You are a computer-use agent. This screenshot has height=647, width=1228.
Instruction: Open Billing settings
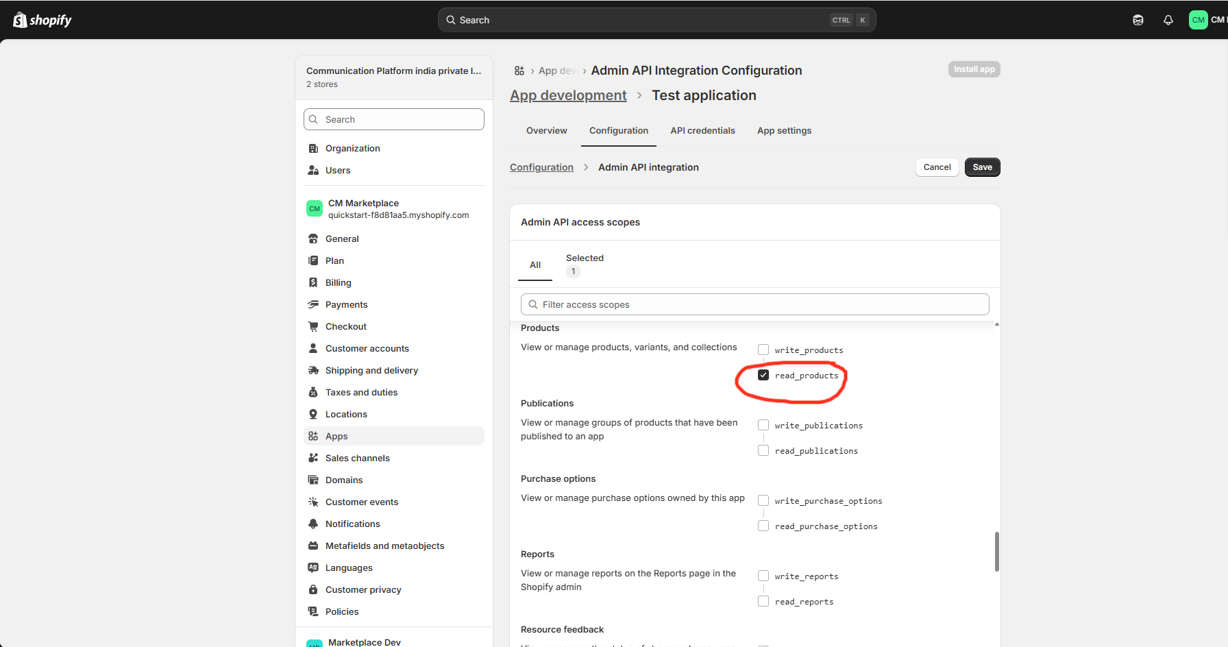point(394,282)
